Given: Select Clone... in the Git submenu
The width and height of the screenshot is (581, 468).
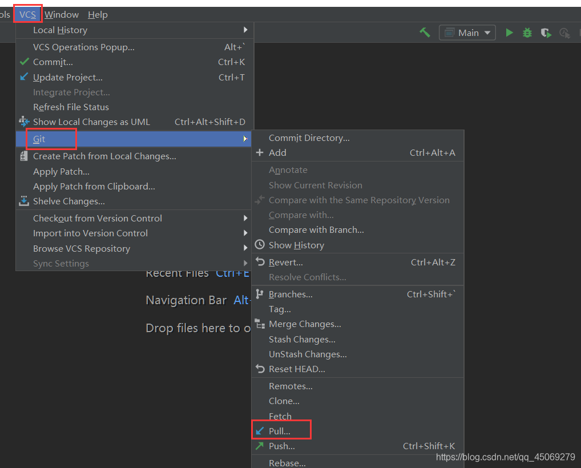Looking at the screenshot, I should [358, 401].
